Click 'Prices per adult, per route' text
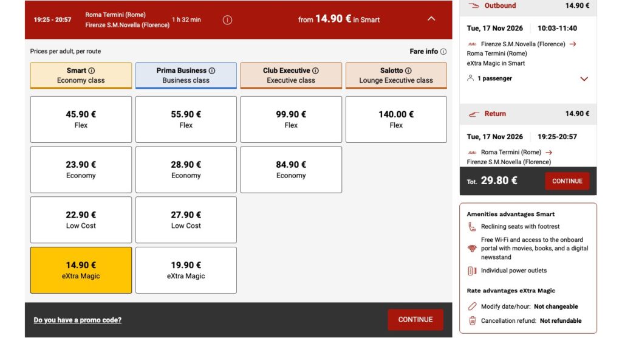622x338 pixels. click(66, 51)
